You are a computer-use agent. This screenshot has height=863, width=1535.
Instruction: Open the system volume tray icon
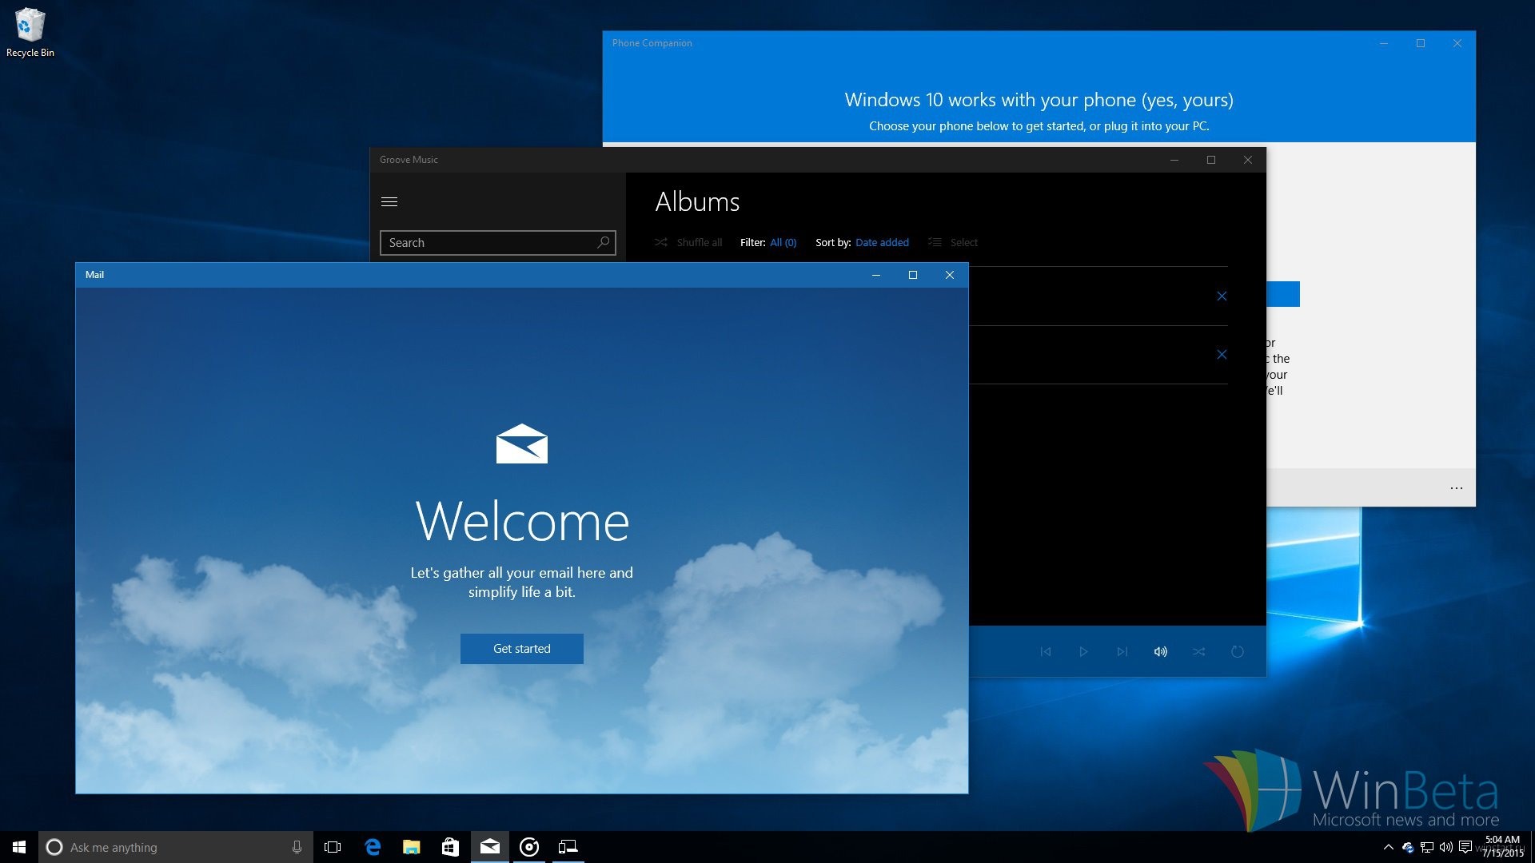[1446, 847]
